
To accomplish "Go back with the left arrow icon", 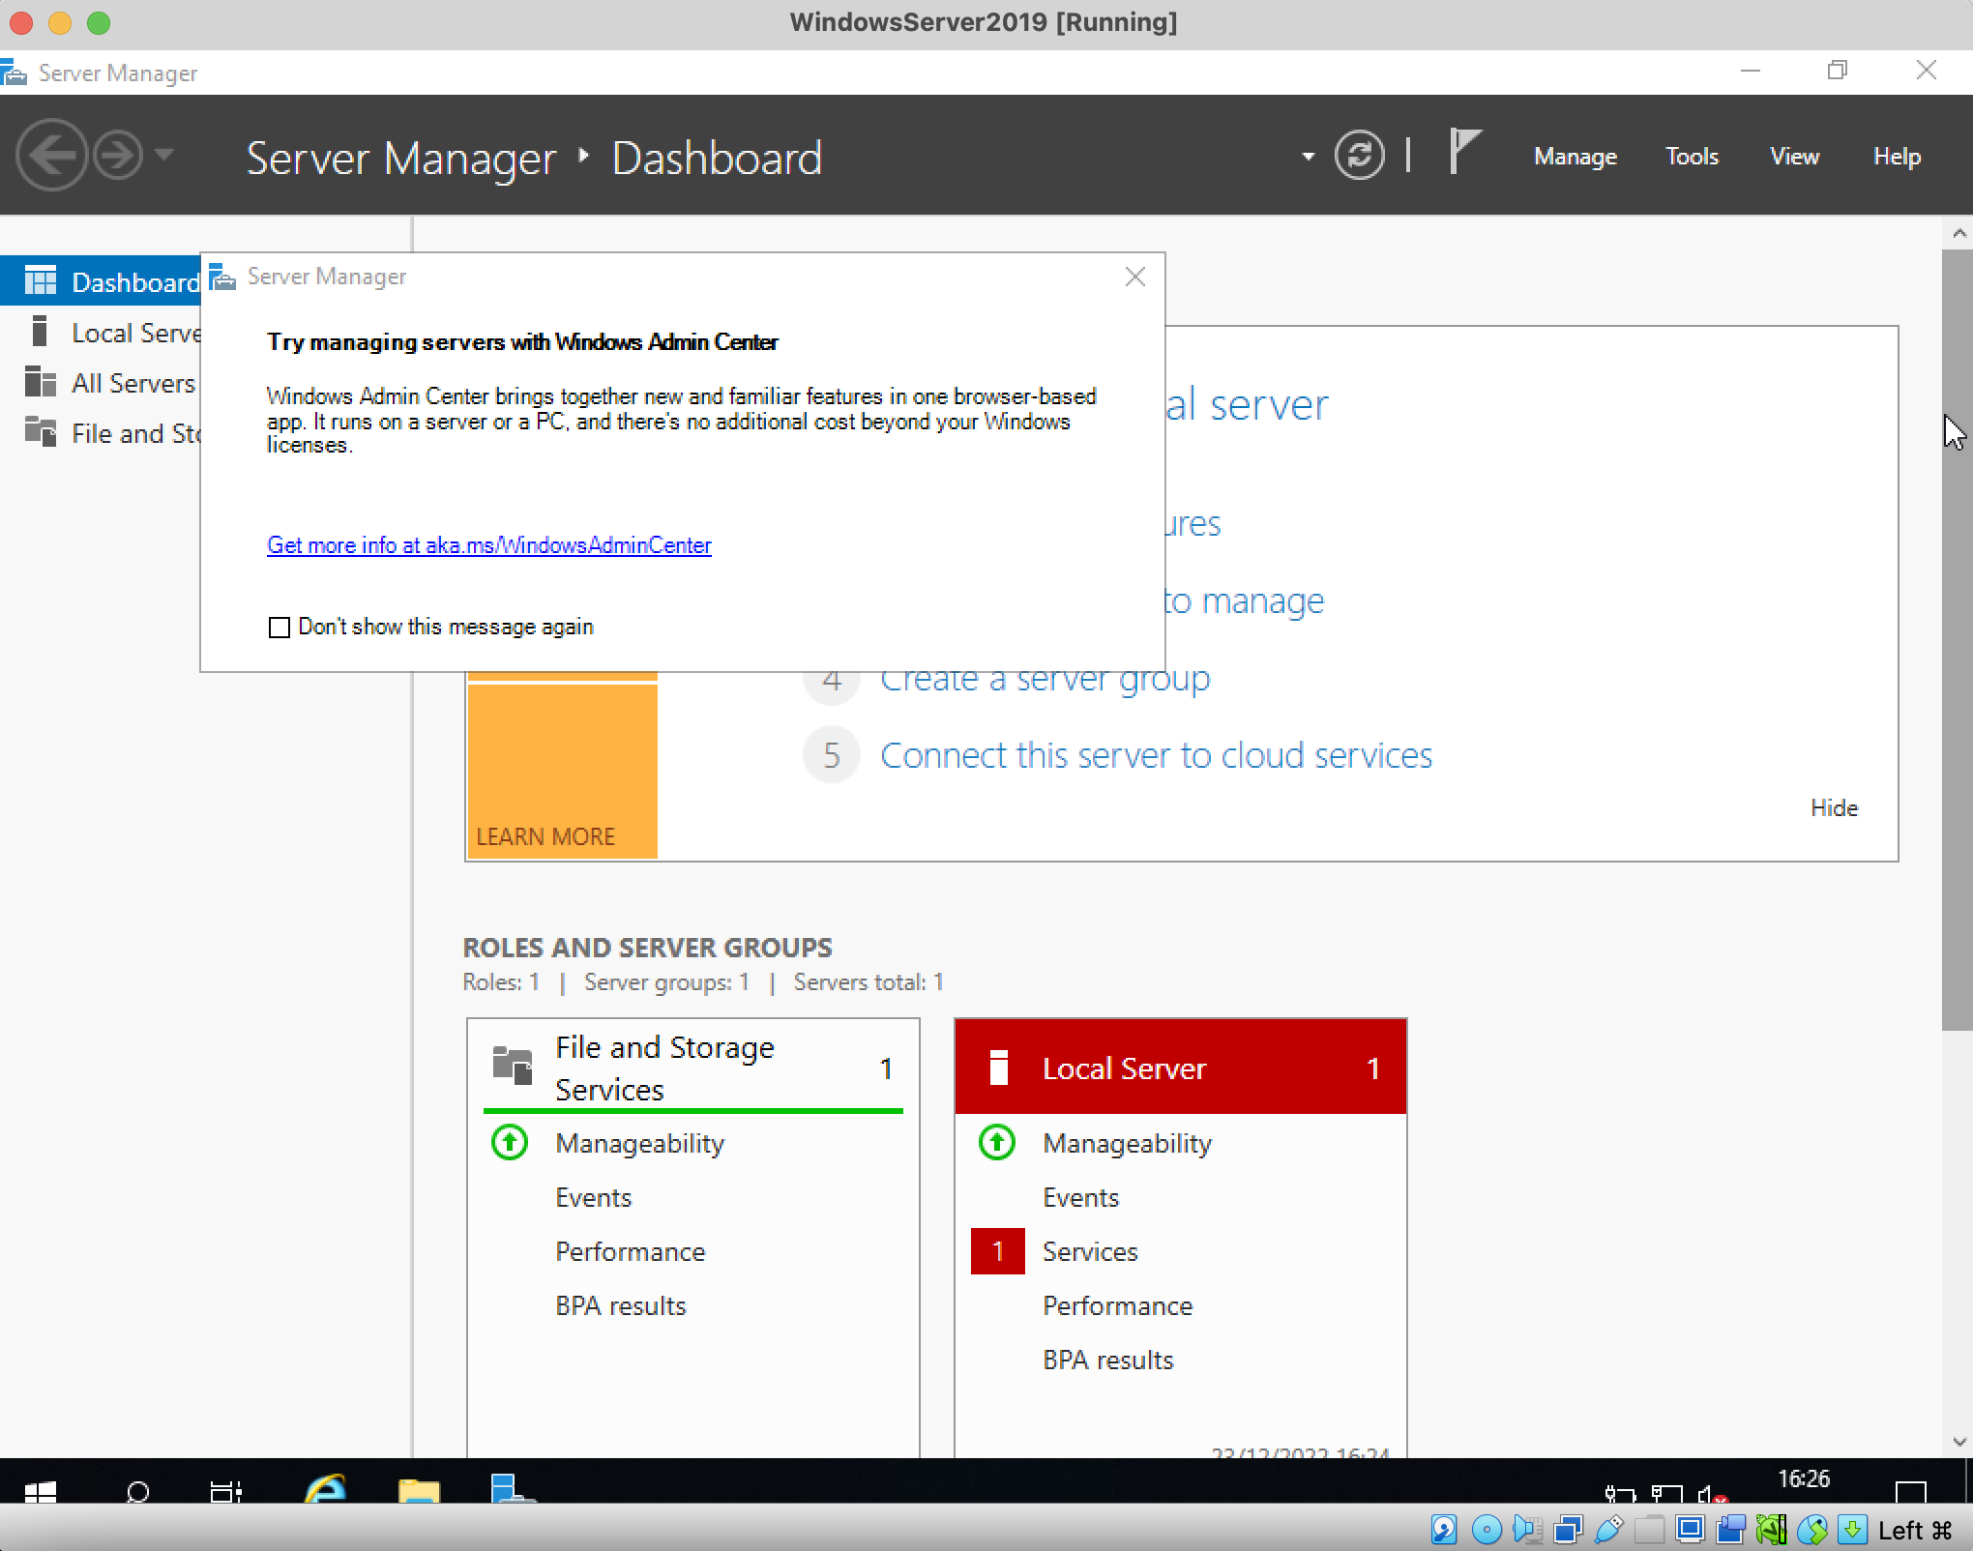I will point(51,155).
